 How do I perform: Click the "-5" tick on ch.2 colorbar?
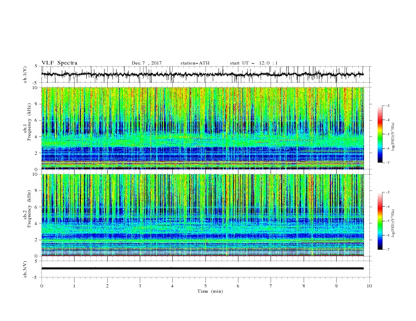coord(388,221)
